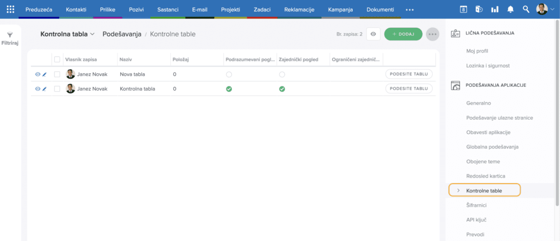Edit the Kontrolna tabla record pencil icon

coord(45,89)
